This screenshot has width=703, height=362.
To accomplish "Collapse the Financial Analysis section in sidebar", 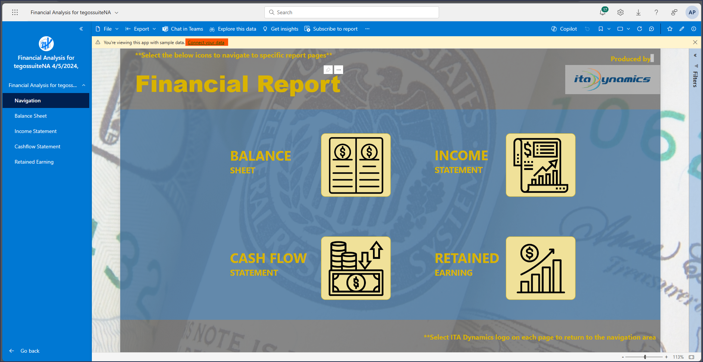I will click(x=84, y=85).
